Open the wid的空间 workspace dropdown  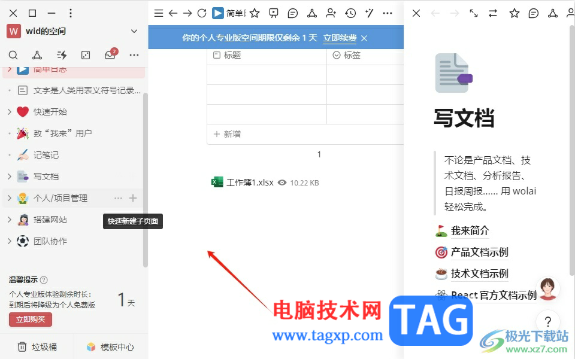[134, 32]
